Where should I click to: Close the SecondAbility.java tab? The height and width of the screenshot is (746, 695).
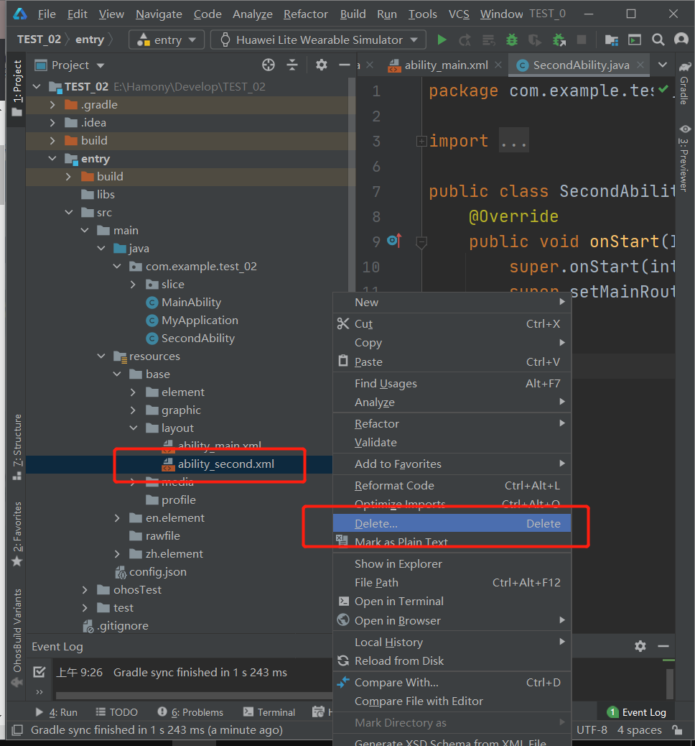(x=640, y=65)
